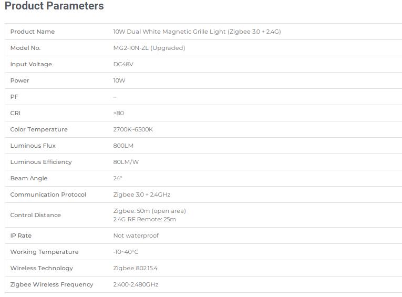Click the DC48V value

pyautogui.click(x=123, y=64)
